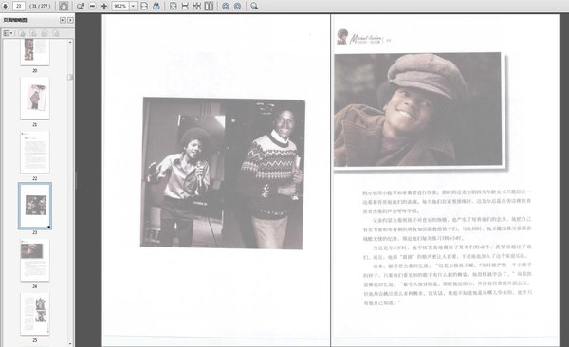Open page 22 thumbnail

click(35, 152)
